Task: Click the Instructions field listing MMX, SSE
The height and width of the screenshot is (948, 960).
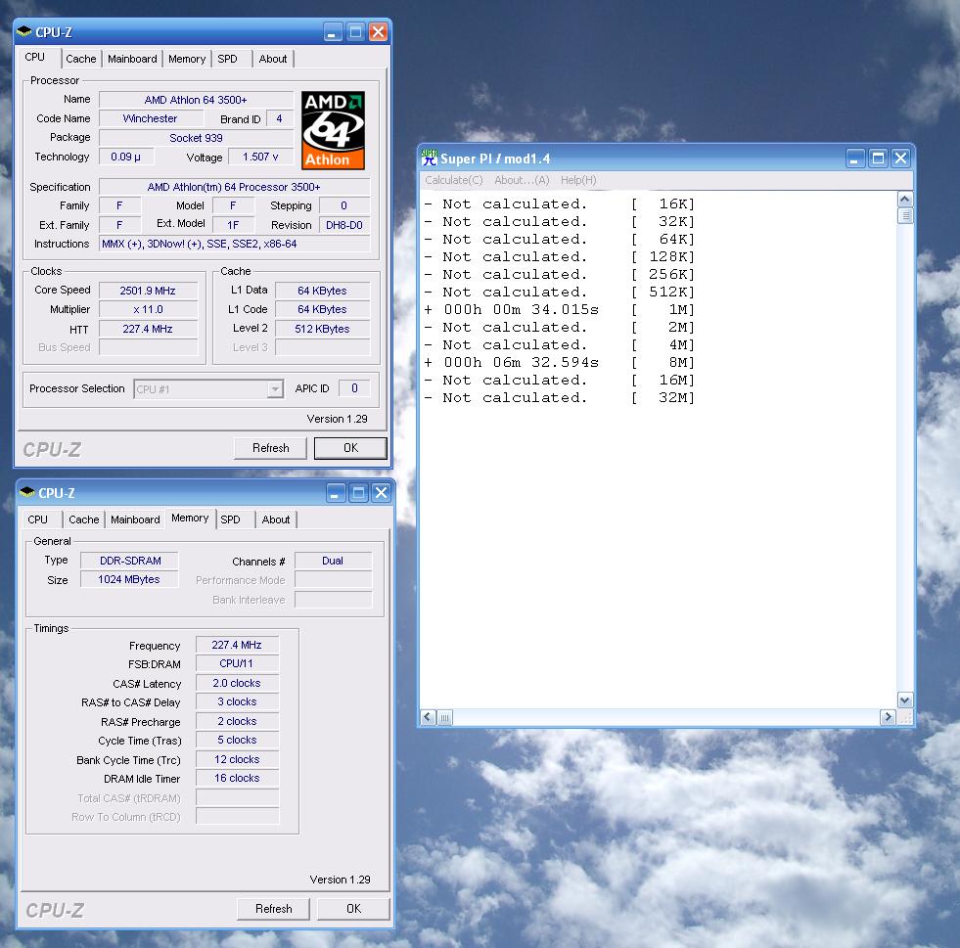Action: pos(235,244)
